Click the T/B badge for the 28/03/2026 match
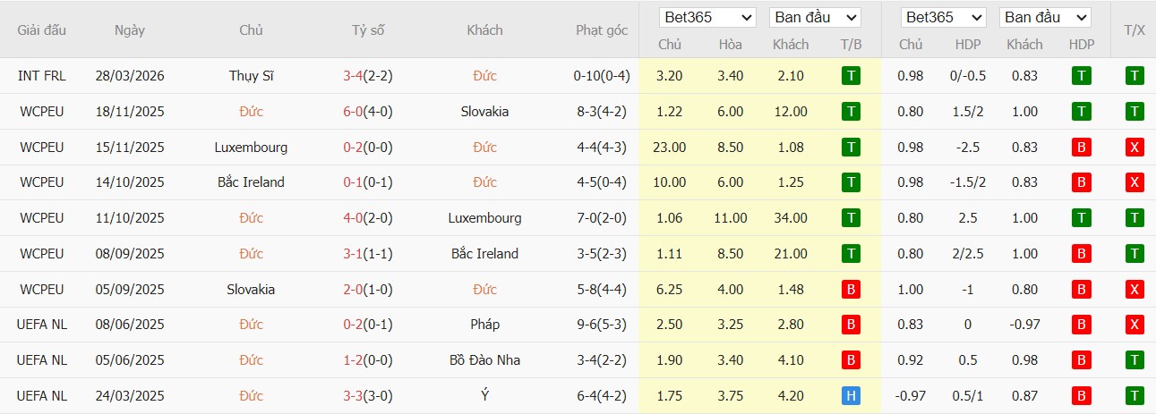The width and height of the screenshot is (1156, 414). pos(851,76)
